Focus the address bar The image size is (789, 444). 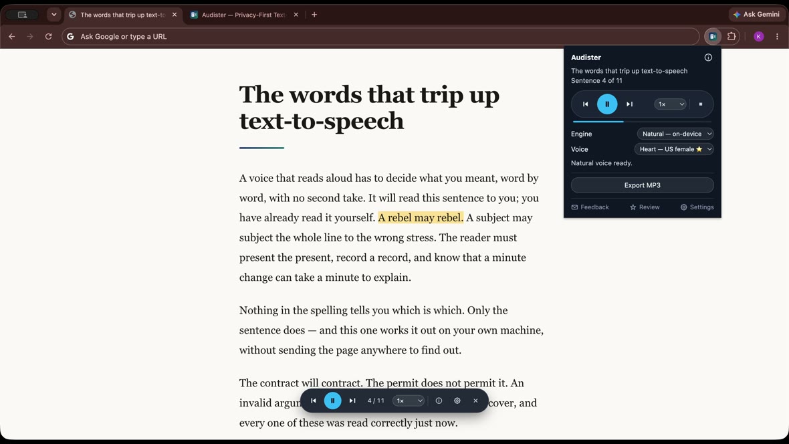coord(380,36)
